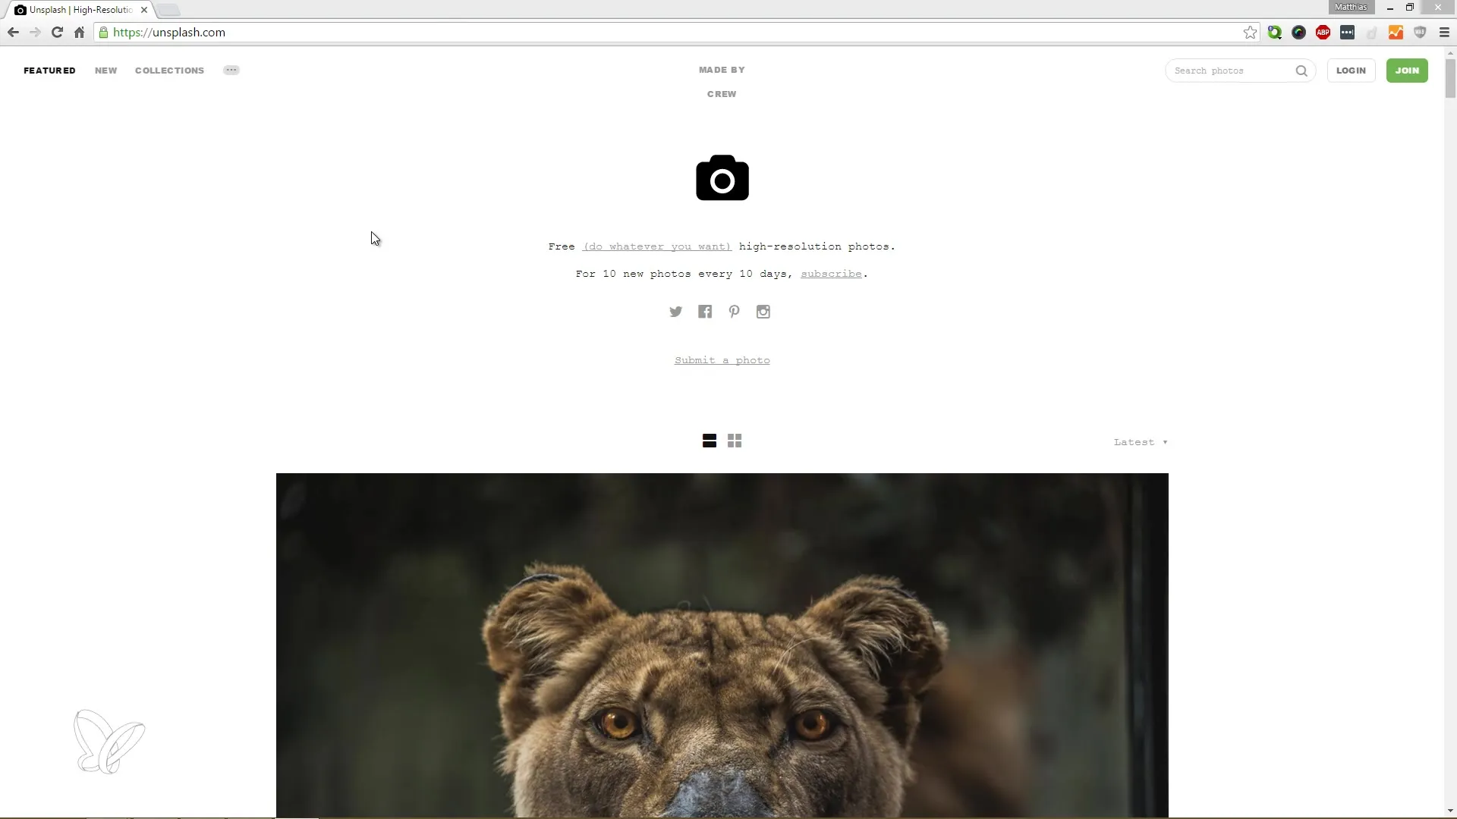Select the FEATURED tab

click(x=49, y=70)
